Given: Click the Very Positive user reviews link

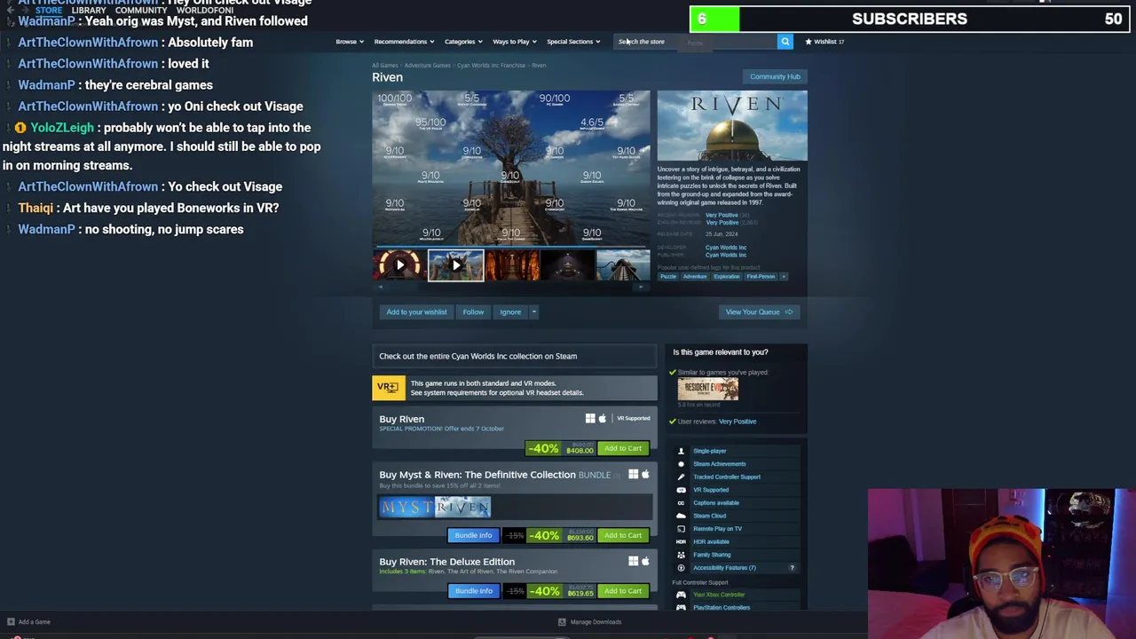Looking at the screenshot, I should coord(738,422).
